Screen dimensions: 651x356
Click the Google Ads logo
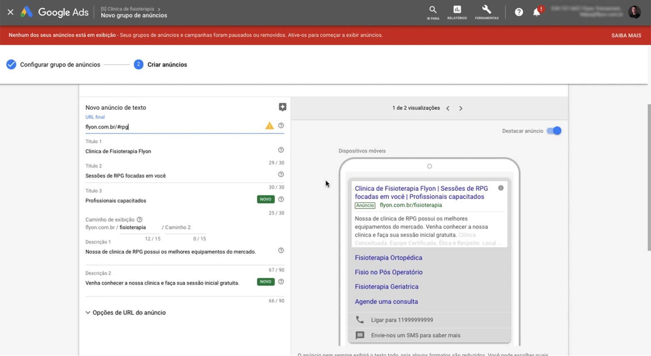coord(55,12)
